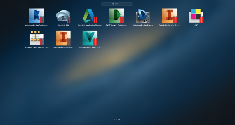Switch to the second Launchpad page dot
235x125 pixels.
(117, 120)
